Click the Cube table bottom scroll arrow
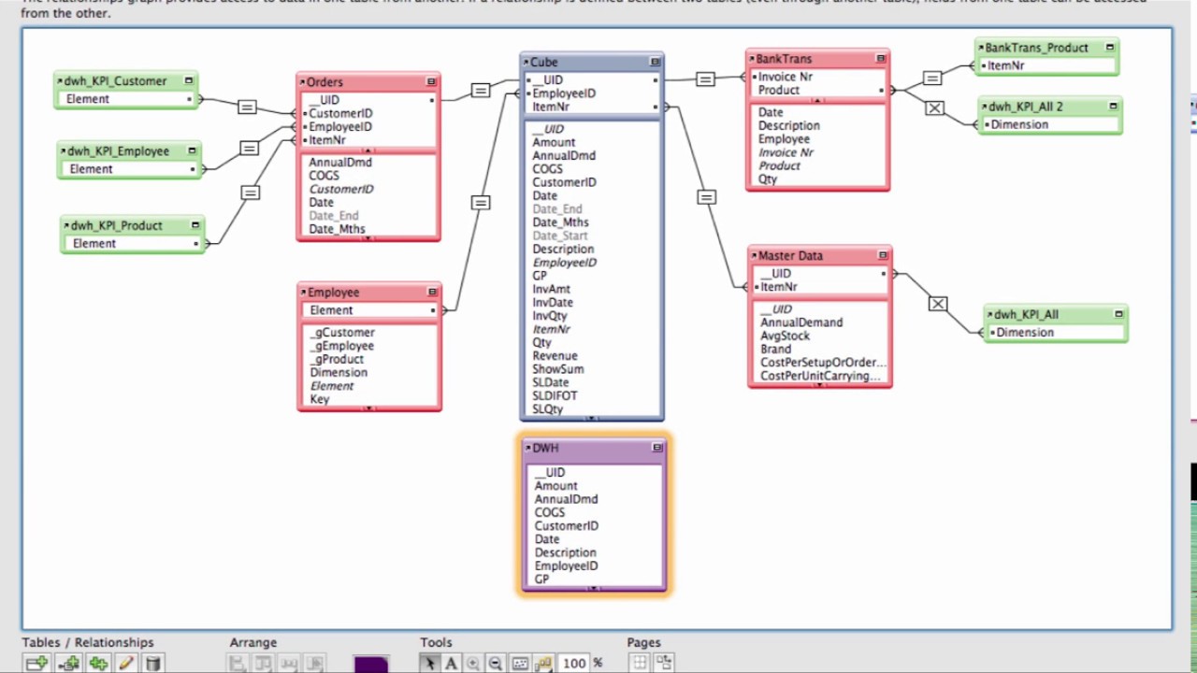Screen dimensions: 1197x673 591,417
